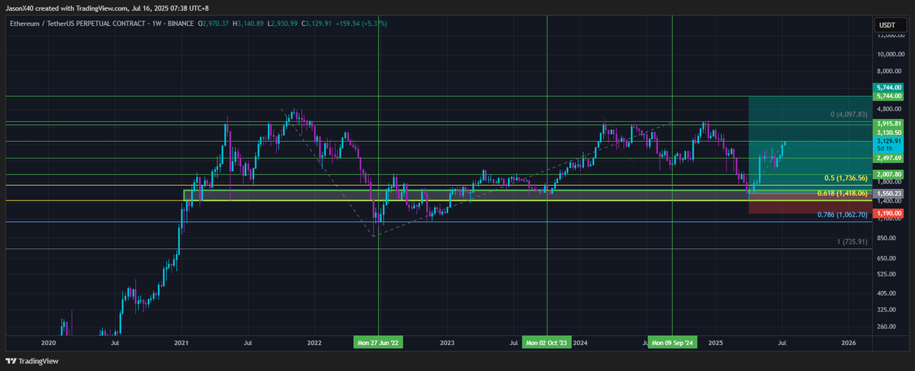This screenshot has width=915, height=371.
Task: Click the change value +159.54 (+5.37%)
Action: coord(363,24)
